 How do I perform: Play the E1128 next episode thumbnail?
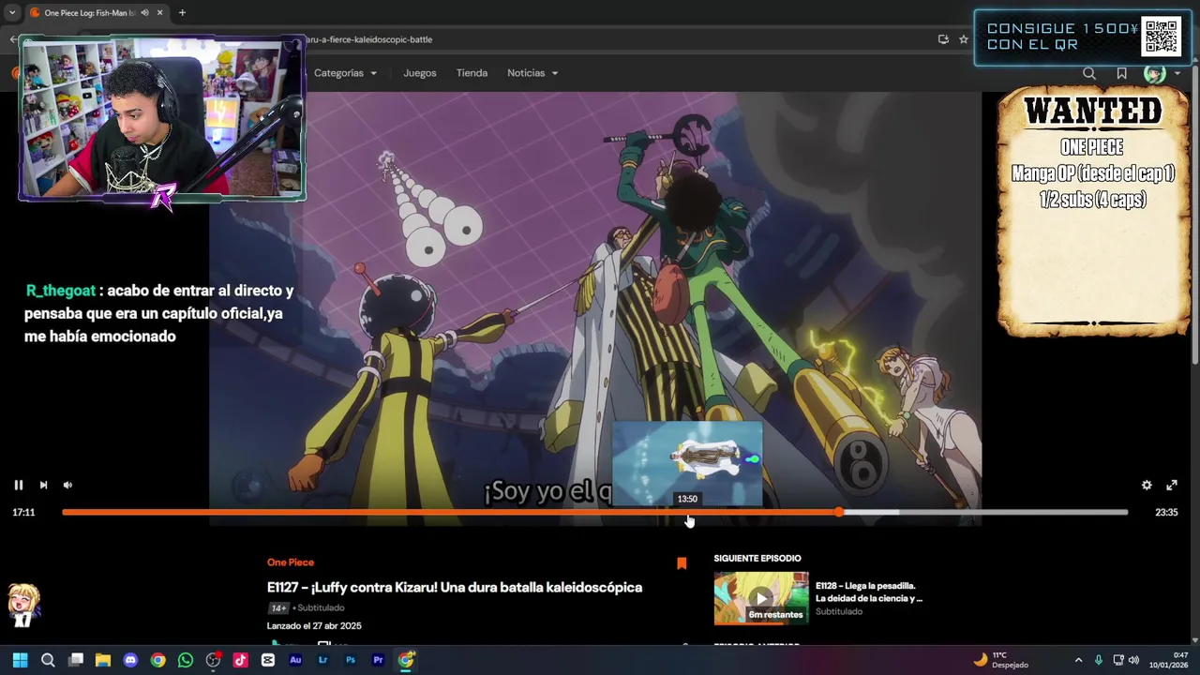761,598
